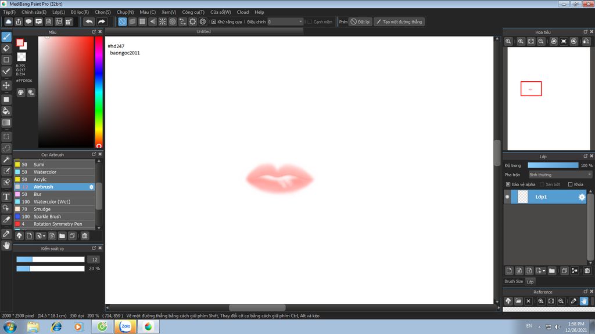Toggle Bảo vệ alpha checkbox
595x334 pixels.
508,184
